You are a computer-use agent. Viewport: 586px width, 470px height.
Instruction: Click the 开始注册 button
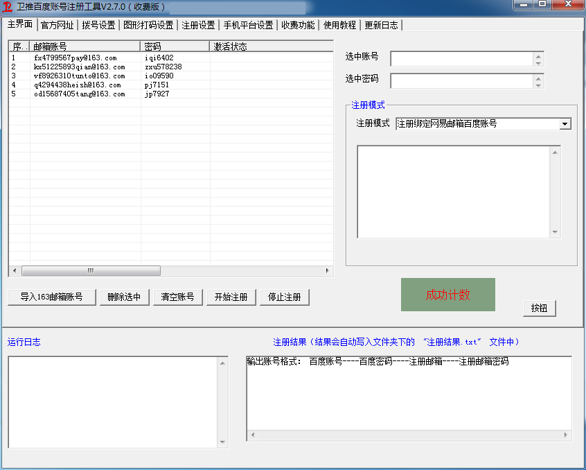(231, 297)
